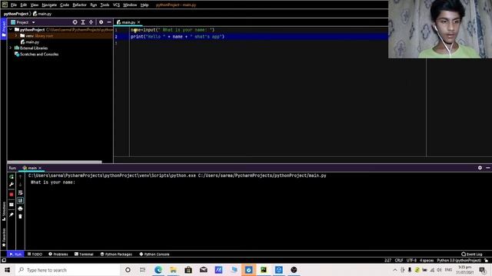
Task: Click the up arrow in Run console toolbar
Action: (21, 177)
